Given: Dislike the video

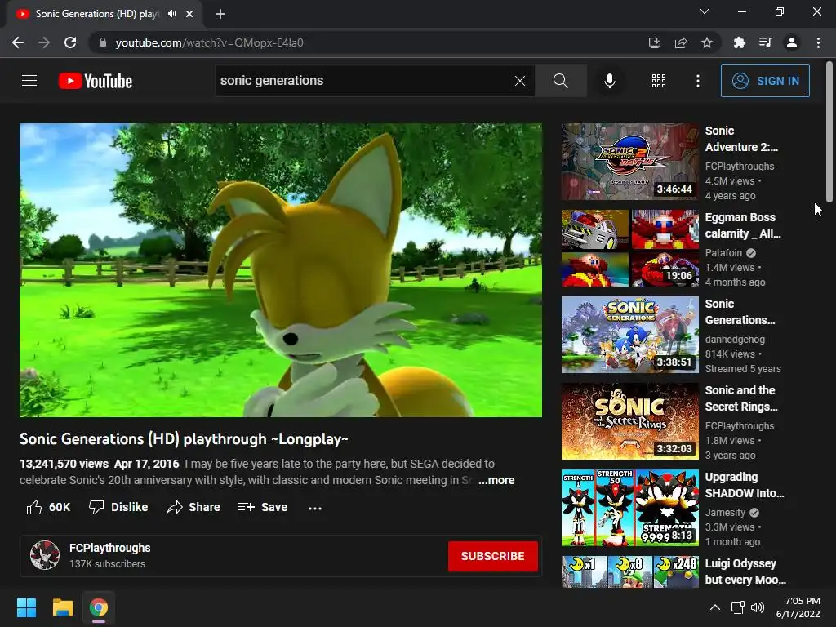Looking at the screenshot, I should 118,507.
